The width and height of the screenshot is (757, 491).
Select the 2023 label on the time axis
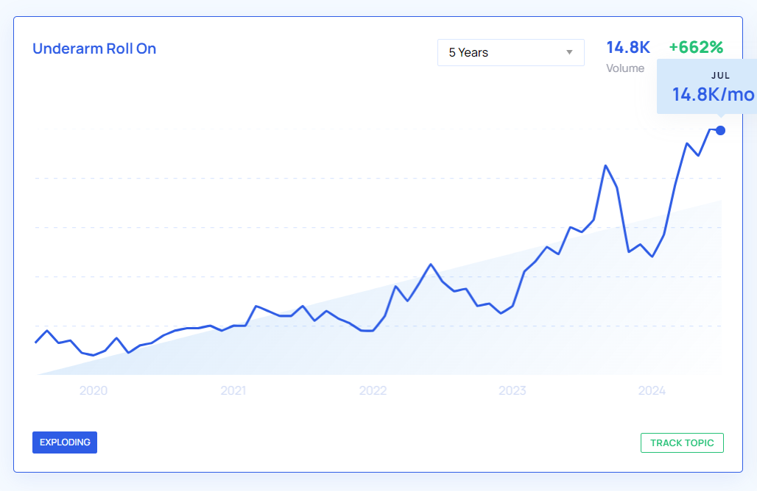coord(512,390)
